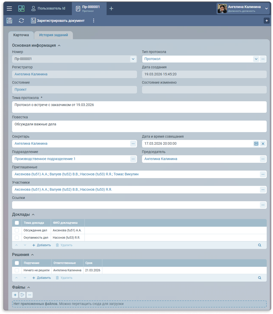
Task: Open the calendar picker for meeting date
Action: [x=256, y=144]
